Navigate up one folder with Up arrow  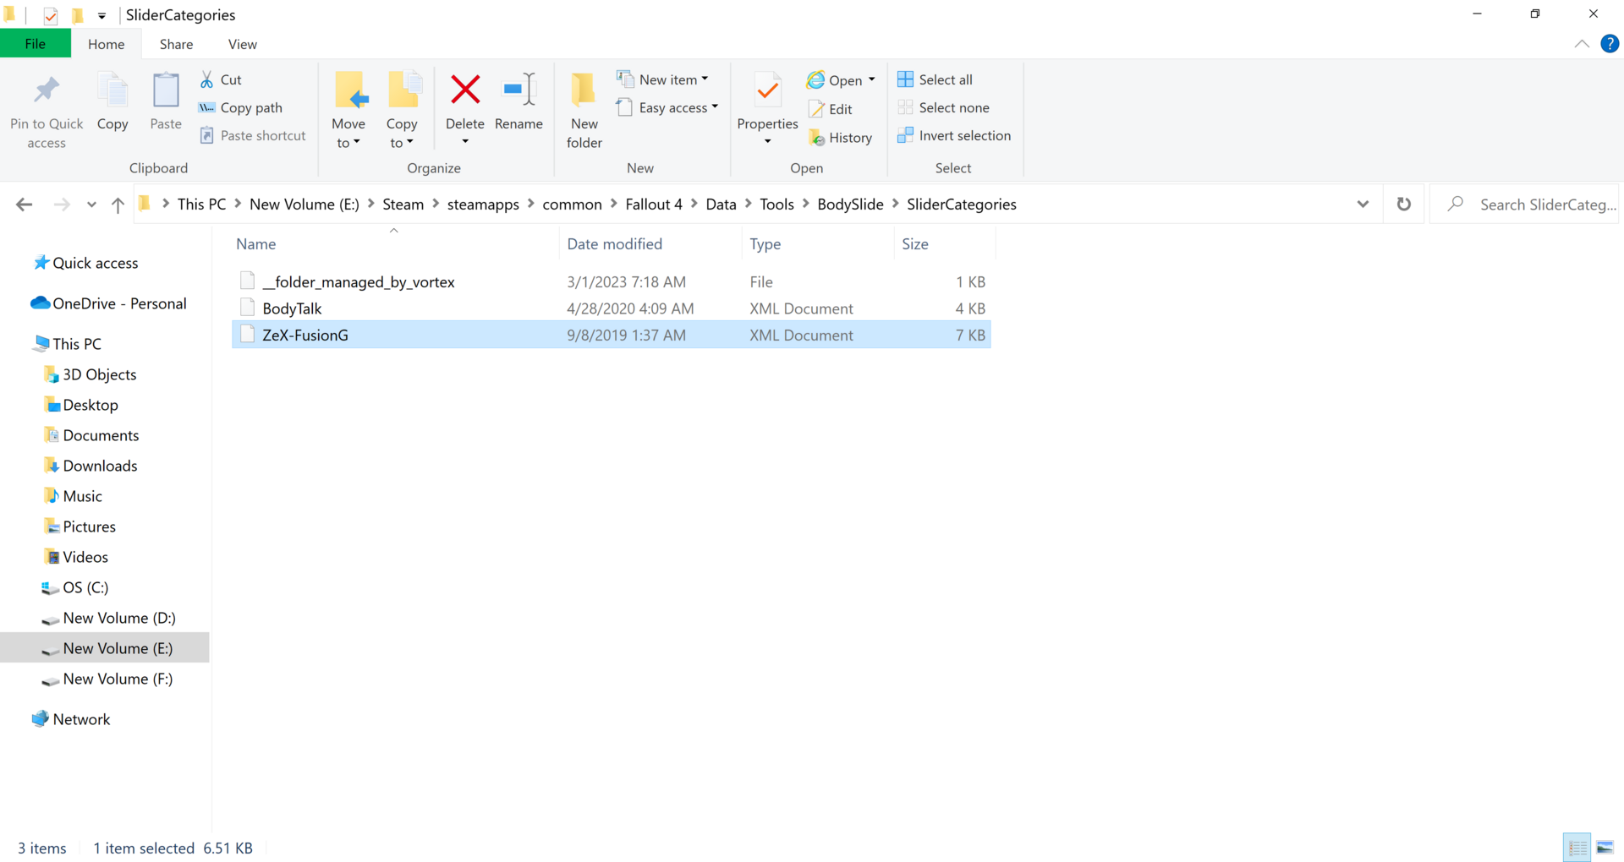point(118,205)
